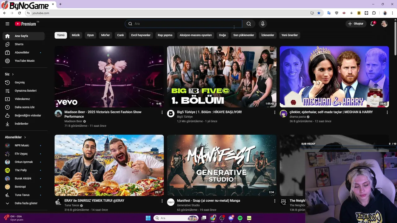397x223 pixels.
Task: Open Madison Beer Victoria's Secret video title
Action: (x=103, y=114)
